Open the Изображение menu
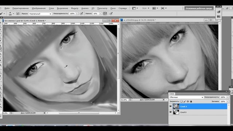Viewport: 233px width, 131px height. 39,8
